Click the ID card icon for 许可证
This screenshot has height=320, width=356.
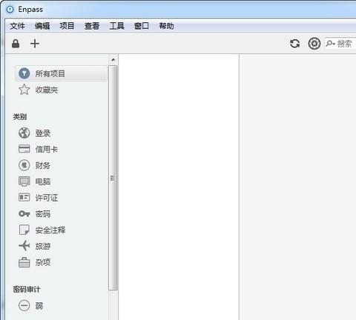[24, 197]
